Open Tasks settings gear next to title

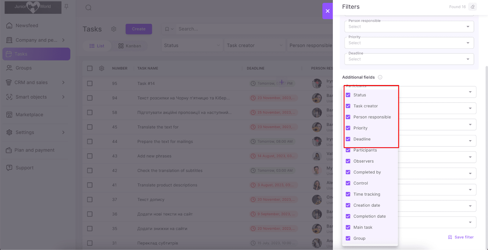[114, 29]
